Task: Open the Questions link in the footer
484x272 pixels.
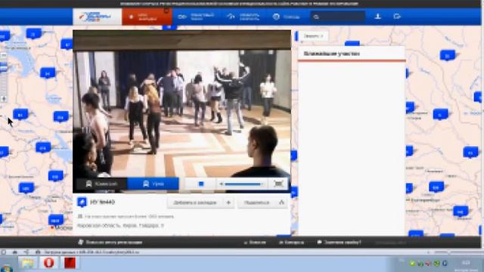Action: pos(255,243)
